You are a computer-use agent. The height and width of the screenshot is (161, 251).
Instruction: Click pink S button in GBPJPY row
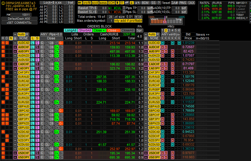(x=37, y=119)
